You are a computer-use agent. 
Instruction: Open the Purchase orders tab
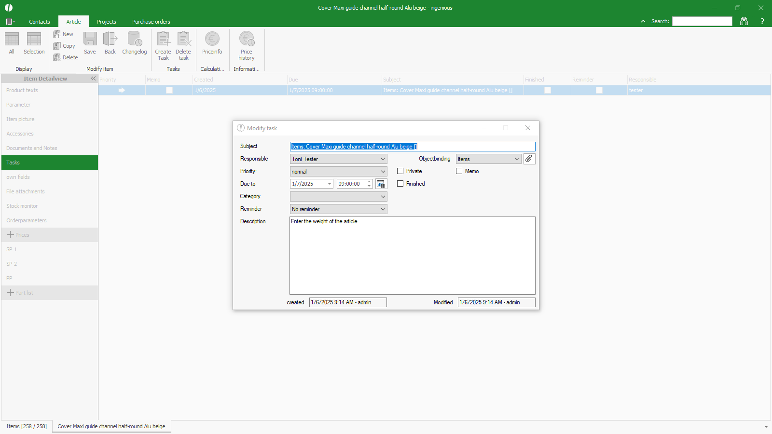tap(151, 22)
